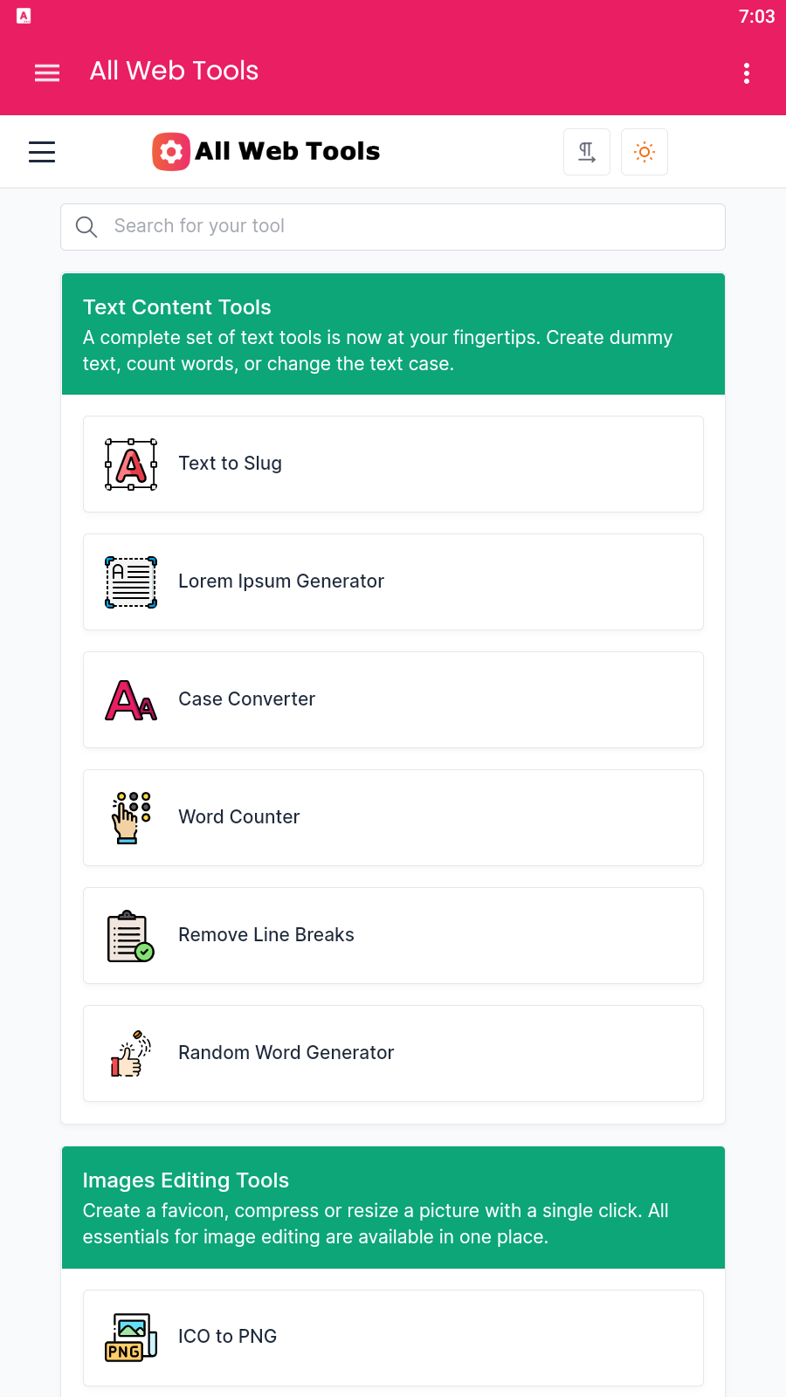Click the search magnifier icon
Viewport: 786px width, 1397px height.
pos(86,227)
